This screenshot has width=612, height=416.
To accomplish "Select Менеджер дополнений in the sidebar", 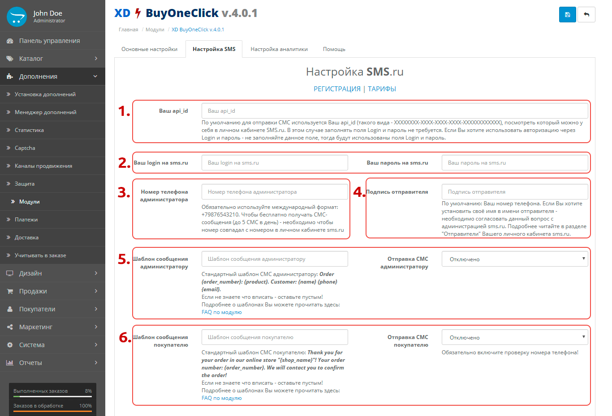I will pyautogui.click(x=45, y=112).
